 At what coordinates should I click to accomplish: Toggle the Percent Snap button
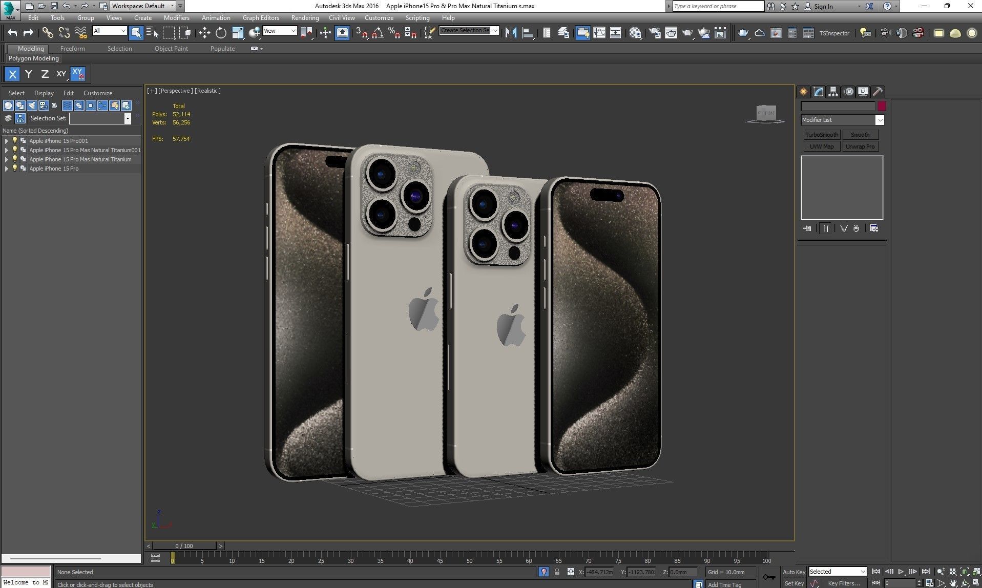pos(394,33)
